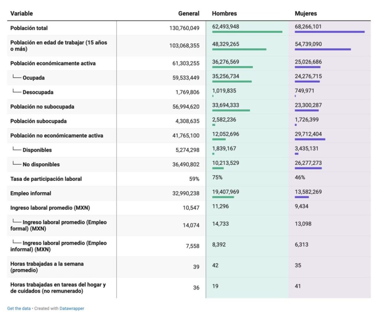Click the 'No disponibles' sub-row label

(41, 164)
